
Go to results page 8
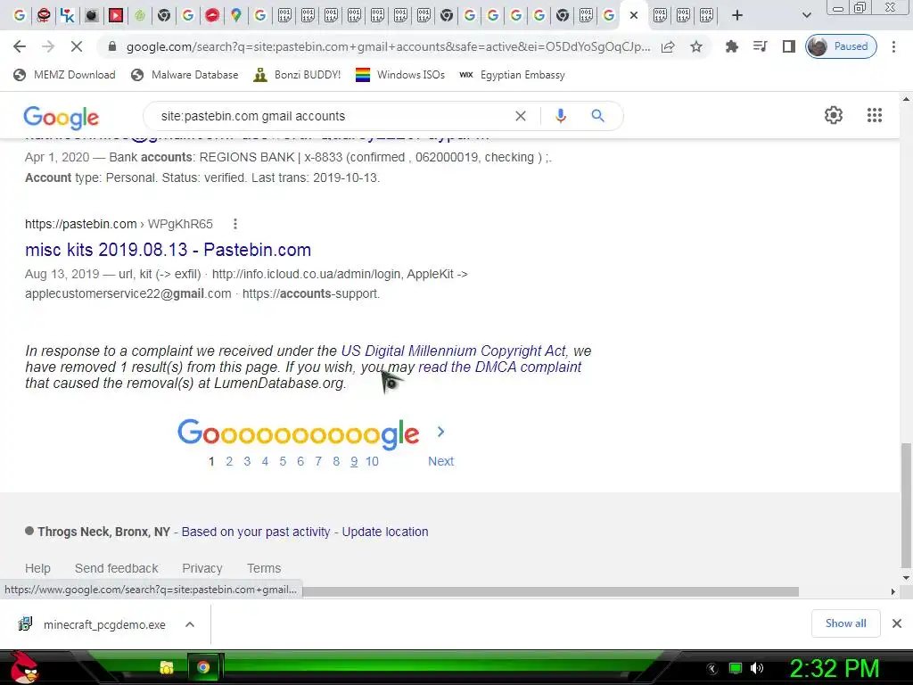coord(336,461)
